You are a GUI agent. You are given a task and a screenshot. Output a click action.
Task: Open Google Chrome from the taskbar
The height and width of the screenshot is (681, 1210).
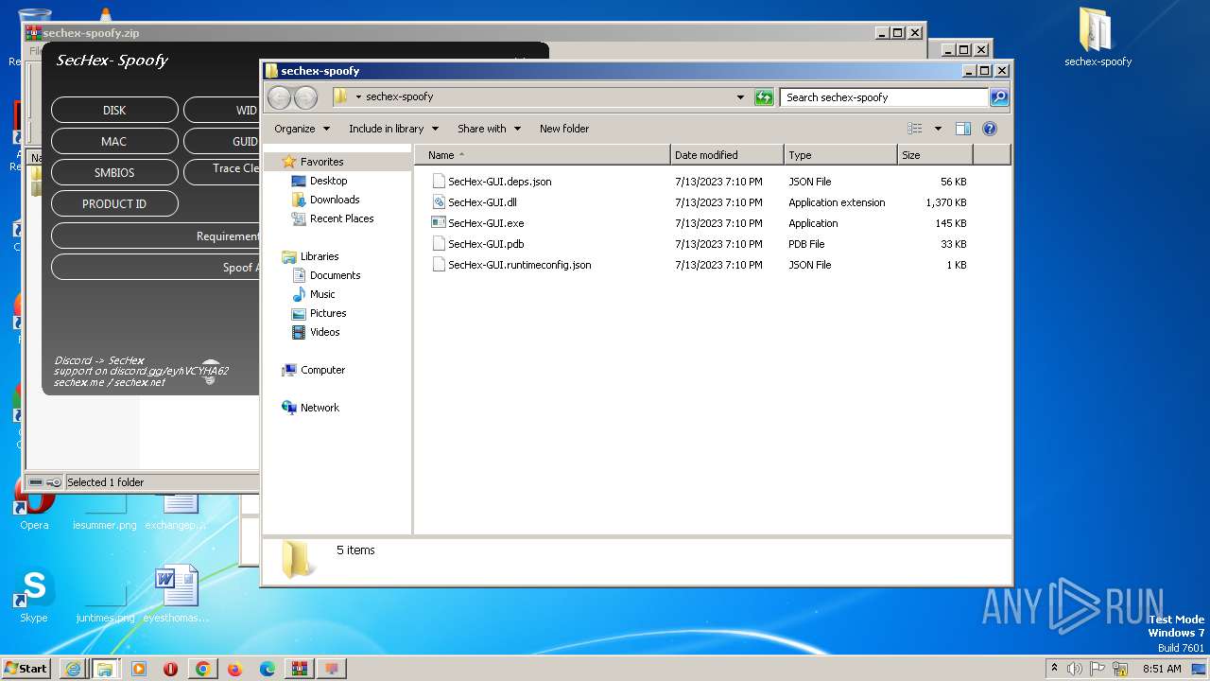[x=202, y=669]
